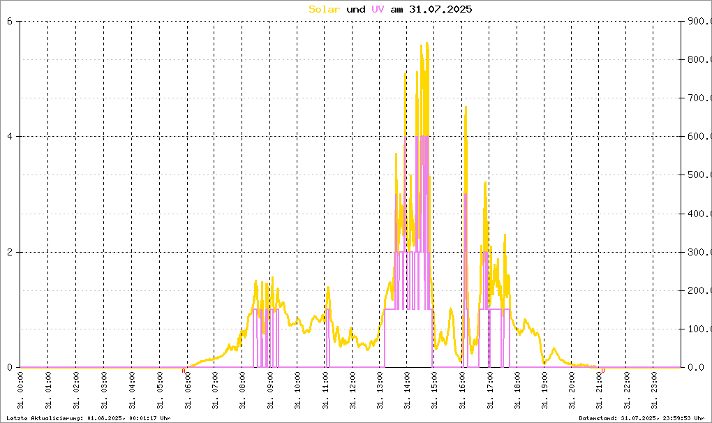The image size is (712, 423).
Task: Click time axis label '31. 12:00'
Action: (x=353, y=391)
